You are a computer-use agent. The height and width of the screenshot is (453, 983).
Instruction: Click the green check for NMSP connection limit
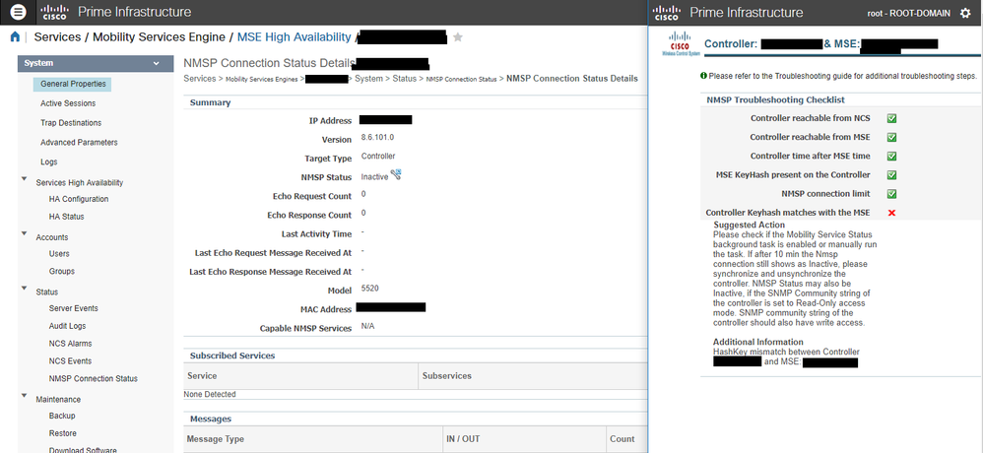pyautogui.click(x=891, y=194)
